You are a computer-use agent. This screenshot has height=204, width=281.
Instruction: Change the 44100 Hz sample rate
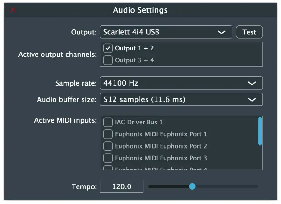[x=181, y=83]
